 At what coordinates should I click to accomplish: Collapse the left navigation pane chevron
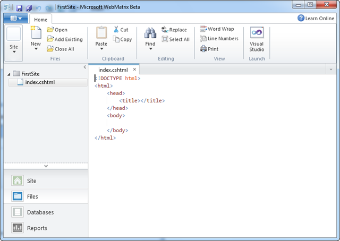[x=85, y=67]
